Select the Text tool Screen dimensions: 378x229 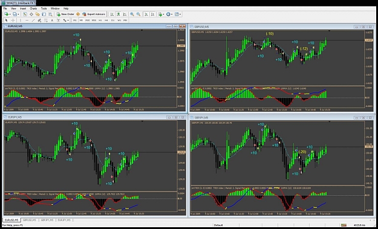tap(52, 21)
